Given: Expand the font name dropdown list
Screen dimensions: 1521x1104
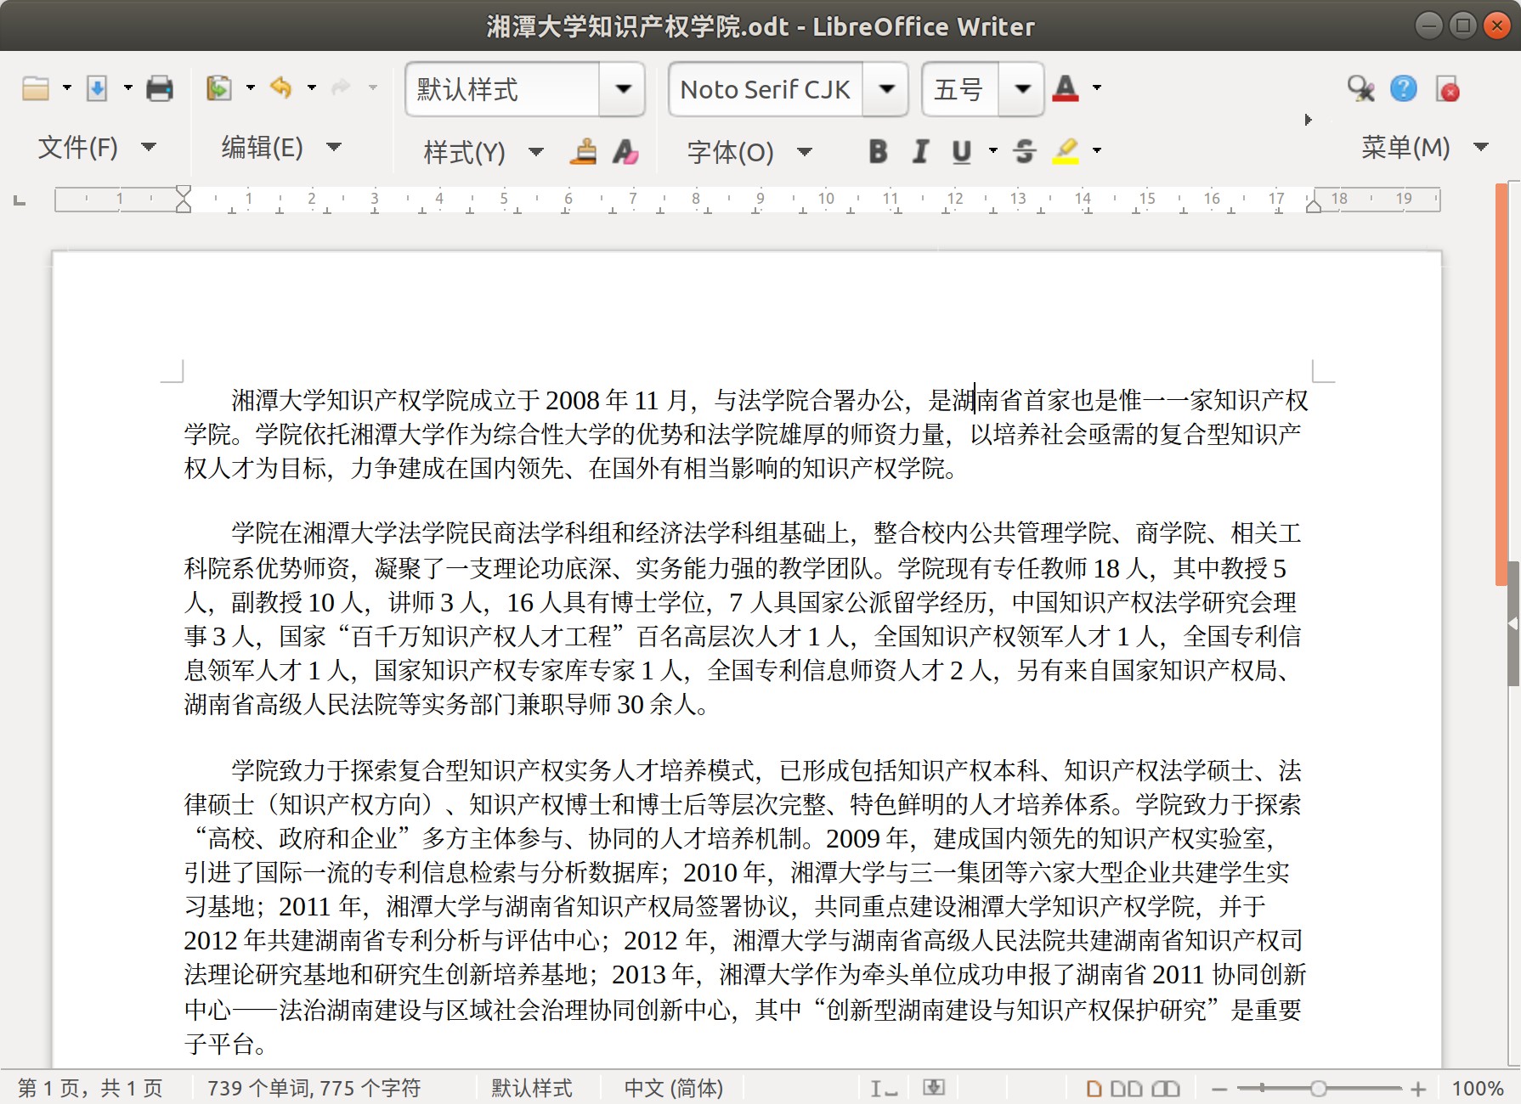Looking at the screenshot, I should (x=886, y=89).
